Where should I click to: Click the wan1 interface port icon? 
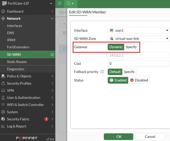(112, 30)
